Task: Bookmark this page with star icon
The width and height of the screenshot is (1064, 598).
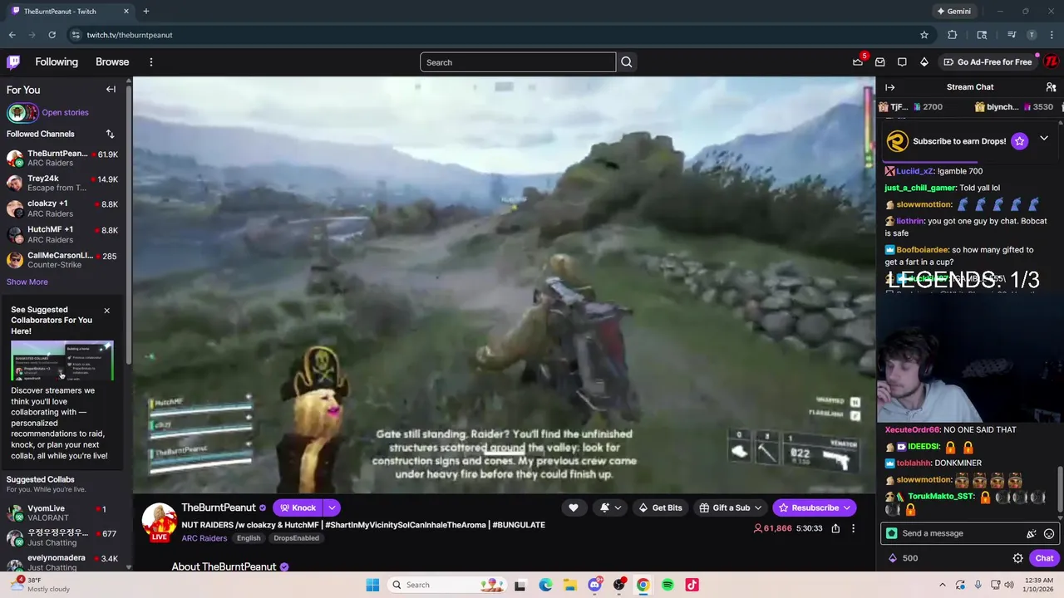Action: 924,35
